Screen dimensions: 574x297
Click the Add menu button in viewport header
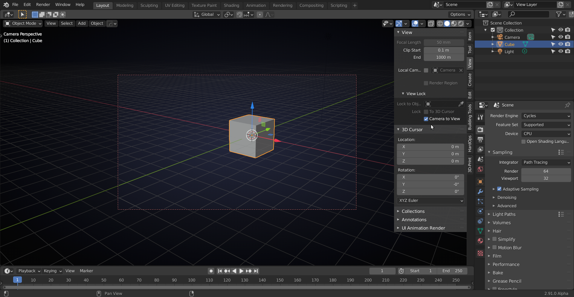(x=82, y=24)
